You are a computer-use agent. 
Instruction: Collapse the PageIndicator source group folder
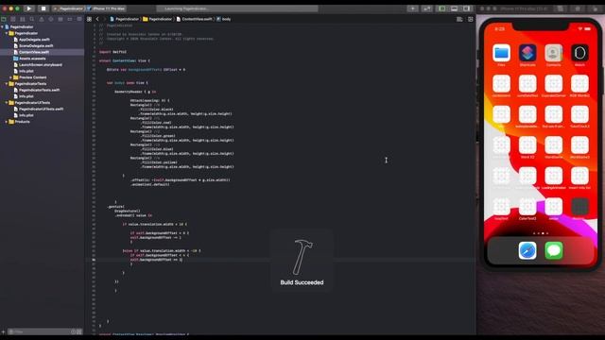(7, 33)
